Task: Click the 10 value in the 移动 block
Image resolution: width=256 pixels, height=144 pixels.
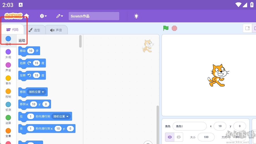Action: [x=31, y=51]
